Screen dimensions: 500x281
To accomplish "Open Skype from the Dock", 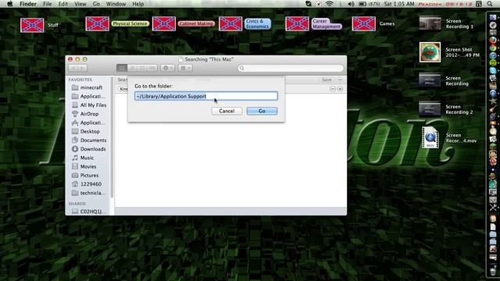I will coord(493,70).
